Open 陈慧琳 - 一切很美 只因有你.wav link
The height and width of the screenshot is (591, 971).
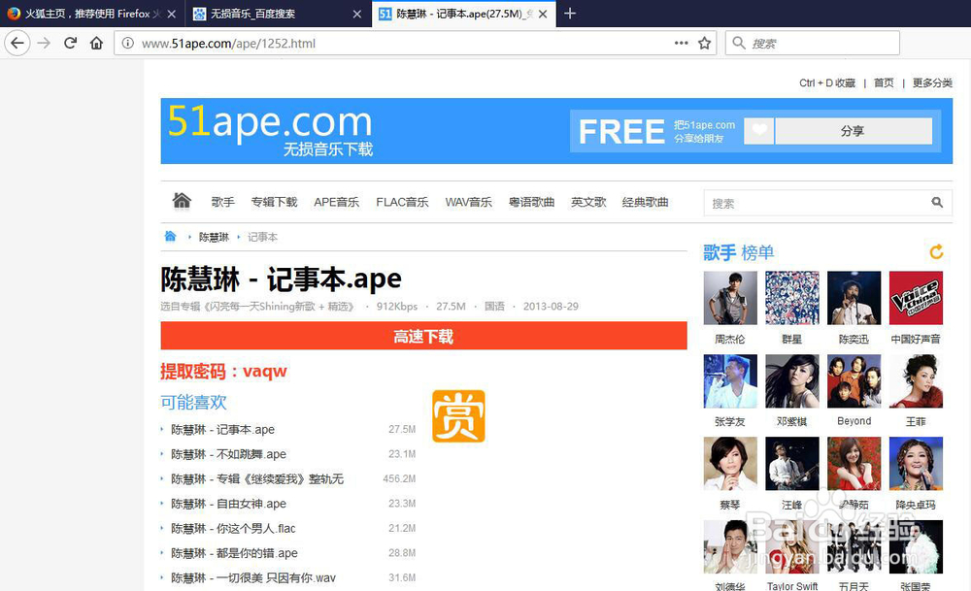click(253, 578)
